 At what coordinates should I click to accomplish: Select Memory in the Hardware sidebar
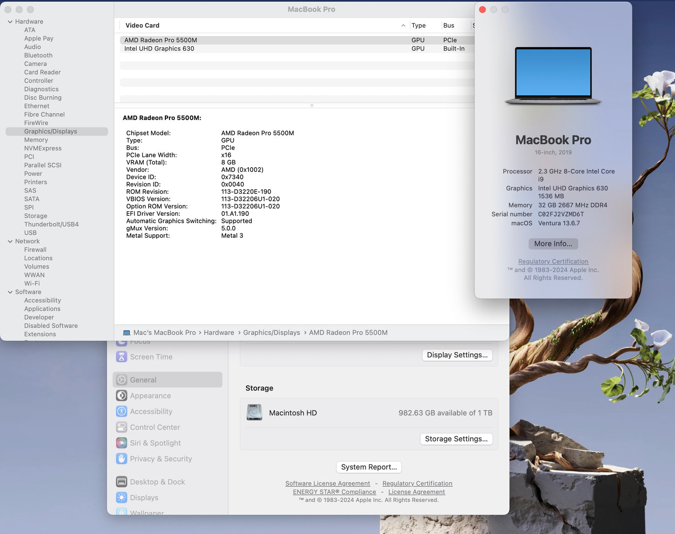[x=36, y=140]
